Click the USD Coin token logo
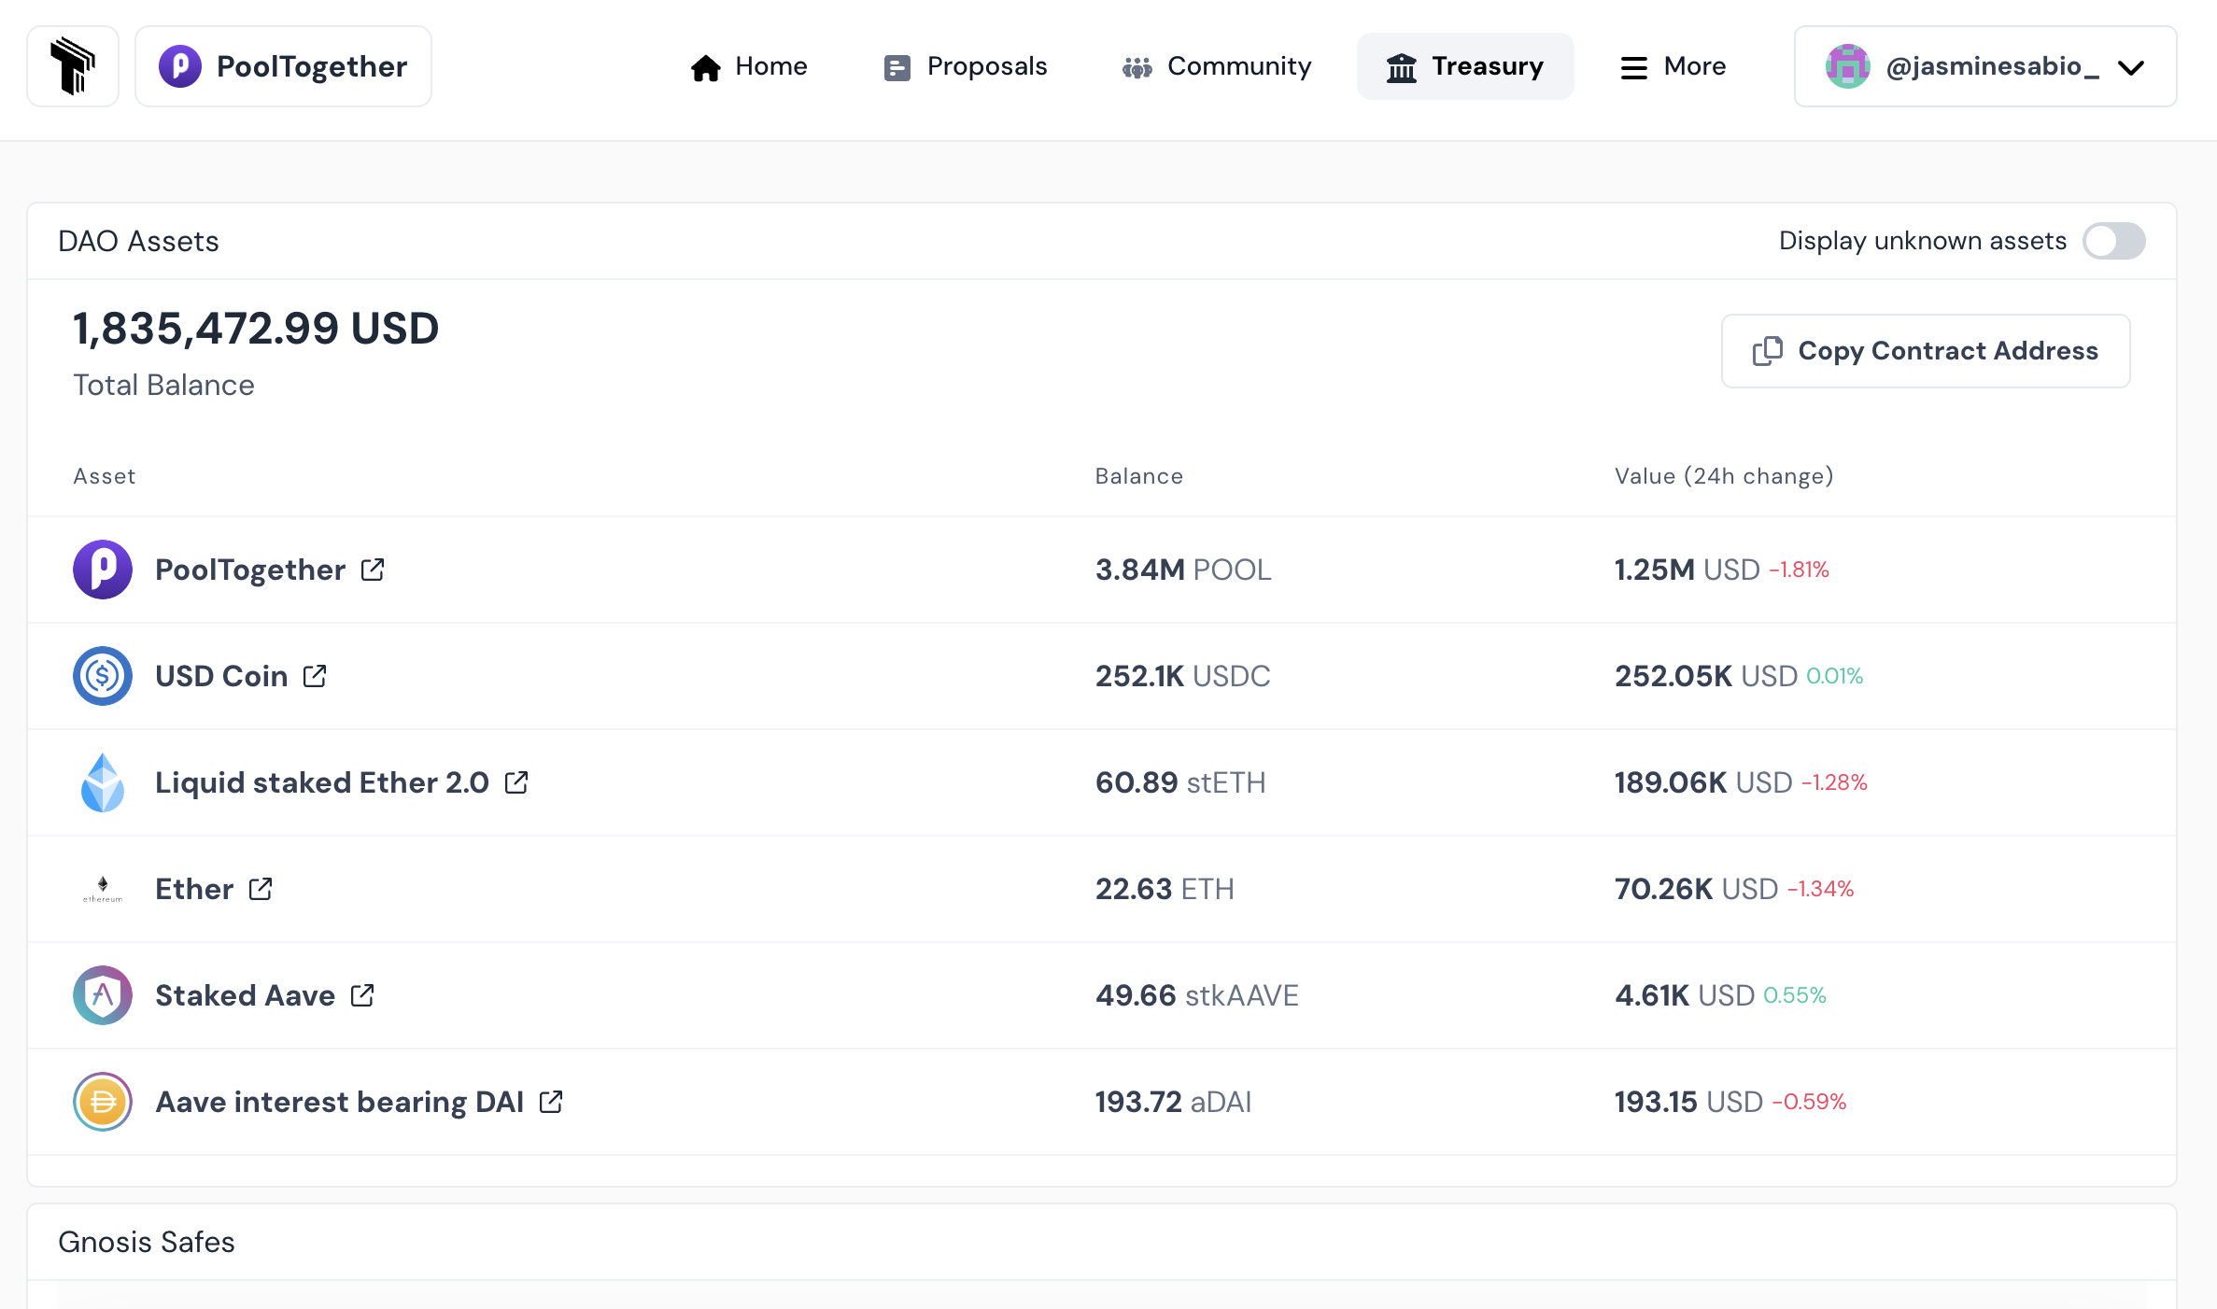 coord(103,676)
